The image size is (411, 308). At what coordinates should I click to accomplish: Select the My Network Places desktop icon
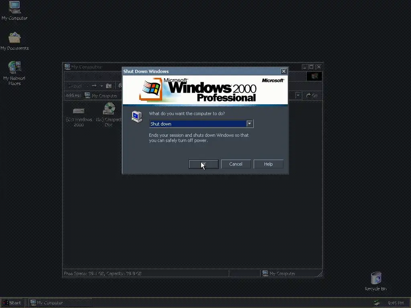click(14, 73)
